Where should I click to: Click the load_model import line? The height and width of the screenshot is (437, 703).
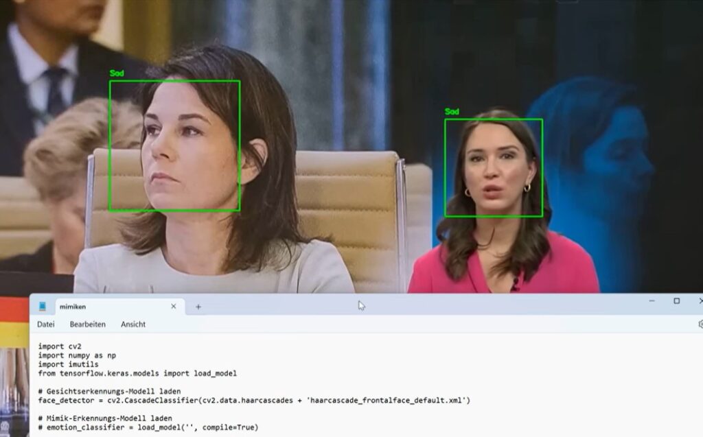click(x=137, y=374)
